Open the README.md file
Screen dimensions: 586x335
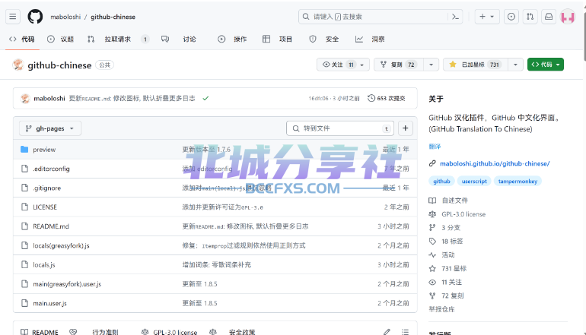point(51,226)
